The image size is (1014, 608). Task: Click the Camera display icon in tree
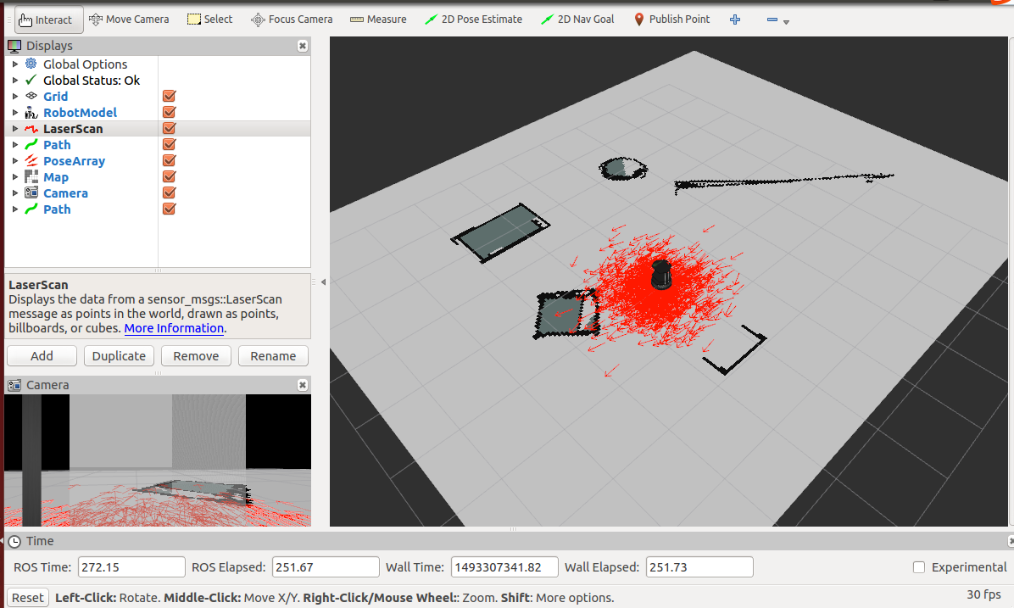[31, 192]
